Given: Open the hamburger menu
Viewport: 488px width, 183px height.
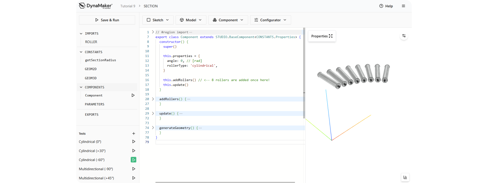Looking at the screenshot, I should 404,6.
